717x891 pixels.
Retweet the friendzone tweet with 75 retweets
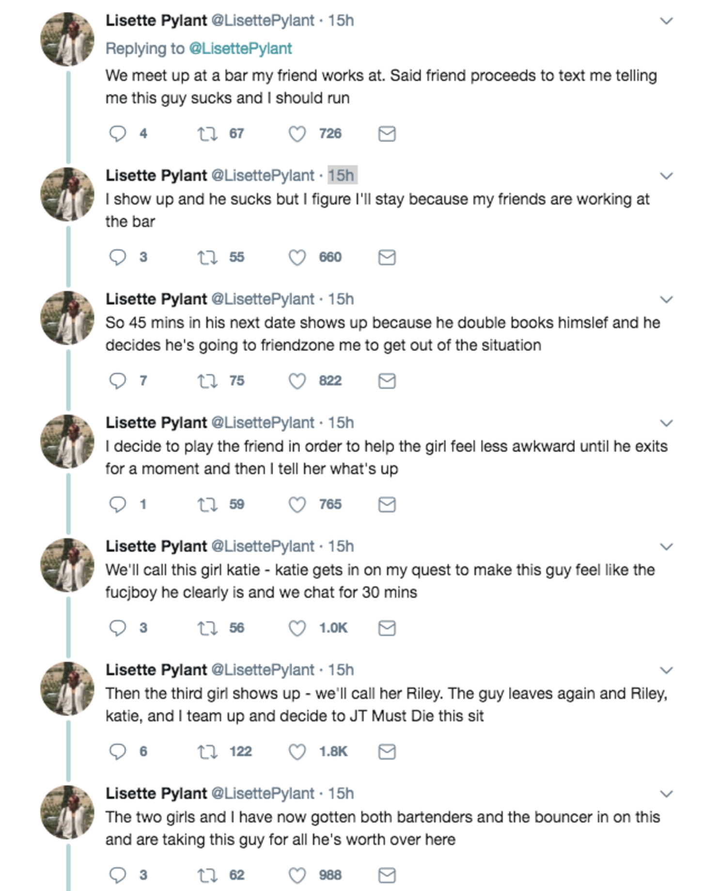(x=207, y=381)
